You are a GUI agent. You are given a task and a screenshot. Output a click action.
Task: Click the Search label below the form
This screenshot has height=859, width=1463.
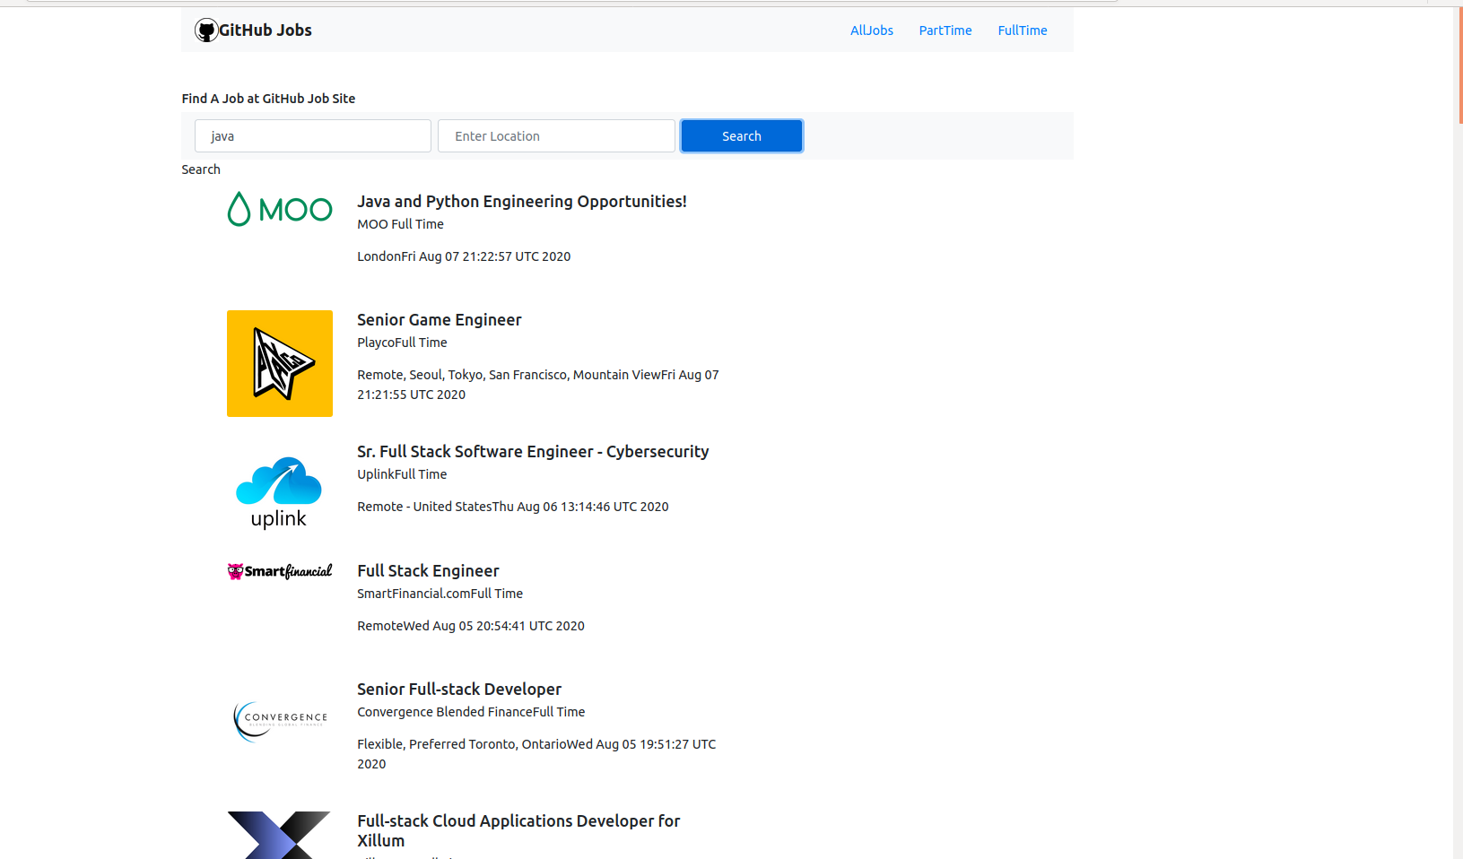pos(201,169)
